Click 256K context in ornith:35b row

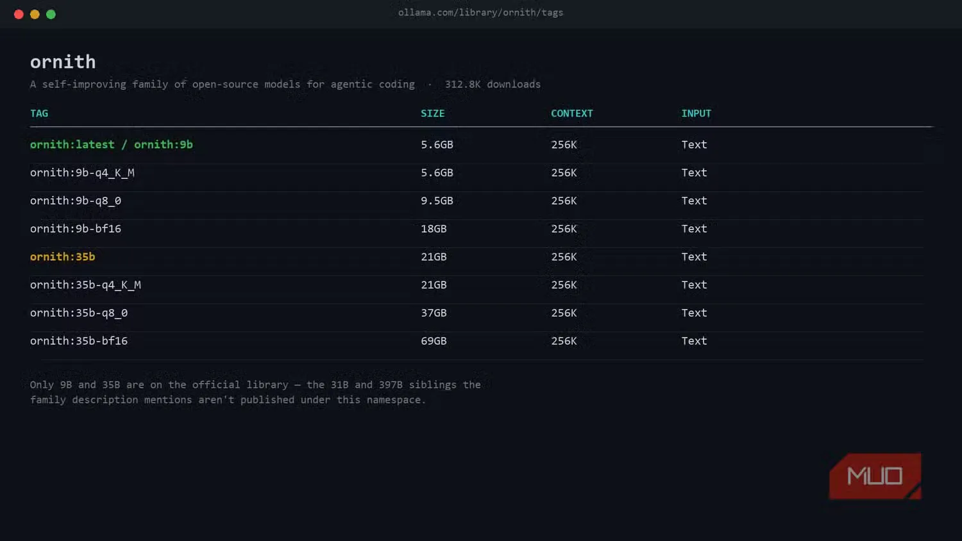point(564,257)
